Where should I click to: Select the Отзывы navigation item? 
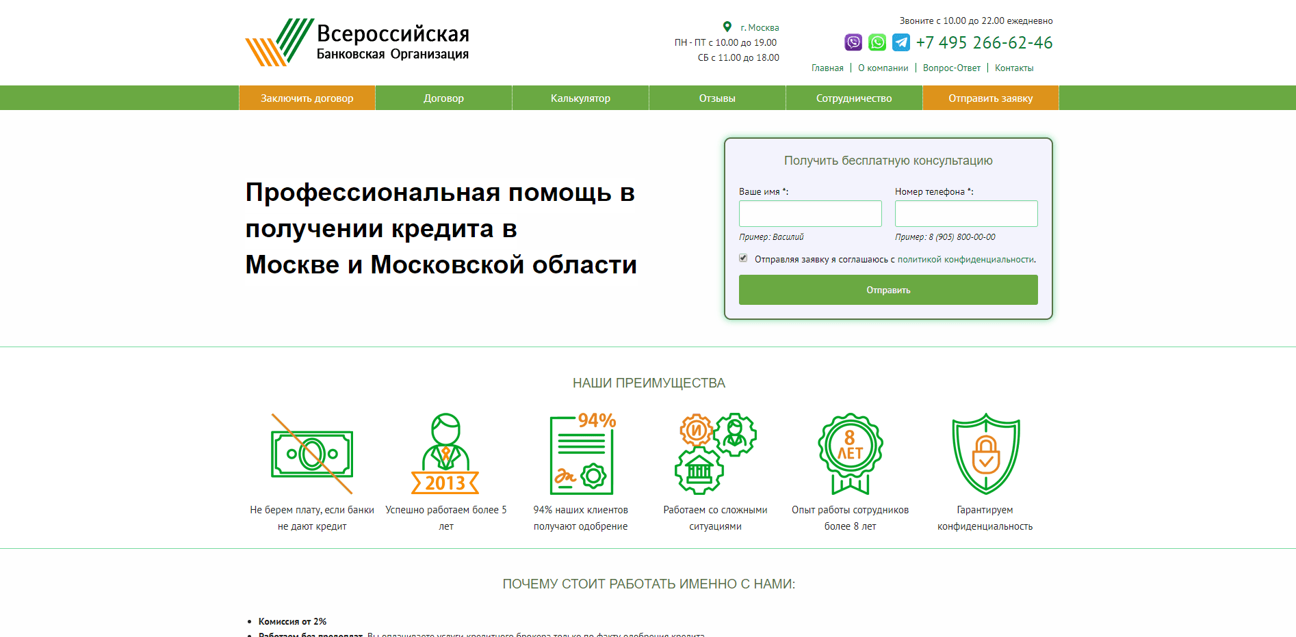(716, 98)
